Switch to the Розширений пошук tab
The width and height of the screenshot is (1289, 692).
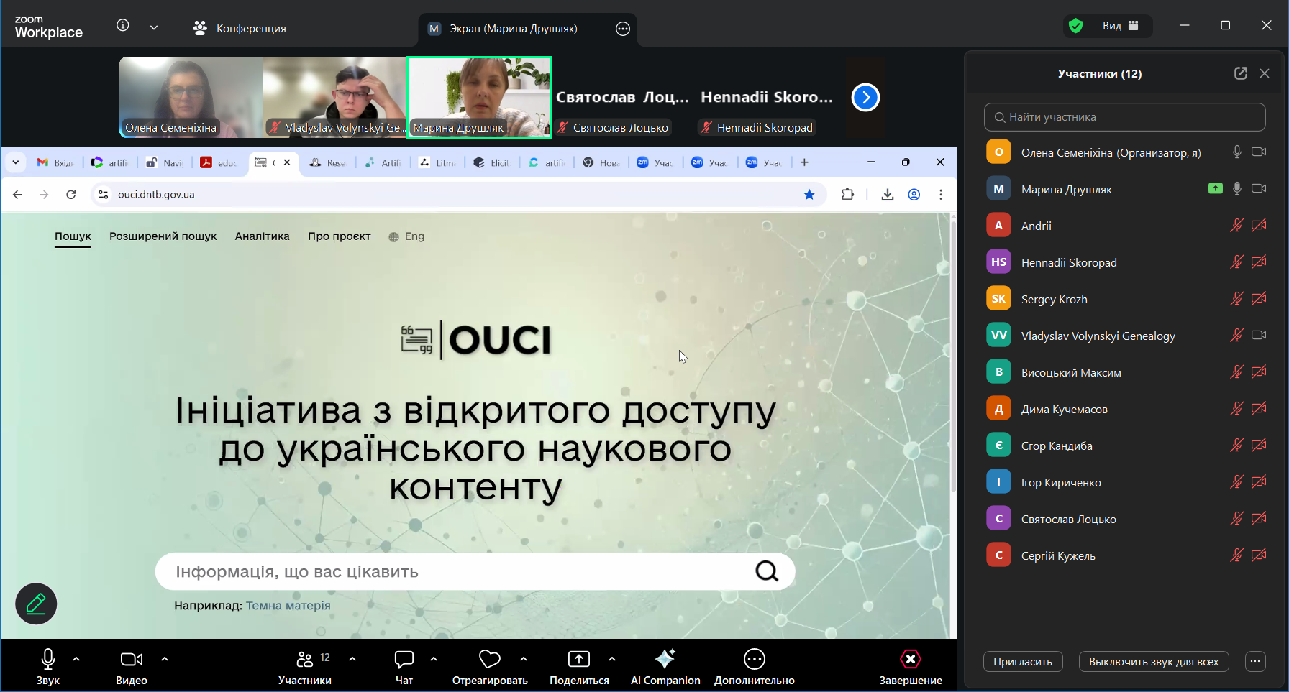[x=163, y=236]
